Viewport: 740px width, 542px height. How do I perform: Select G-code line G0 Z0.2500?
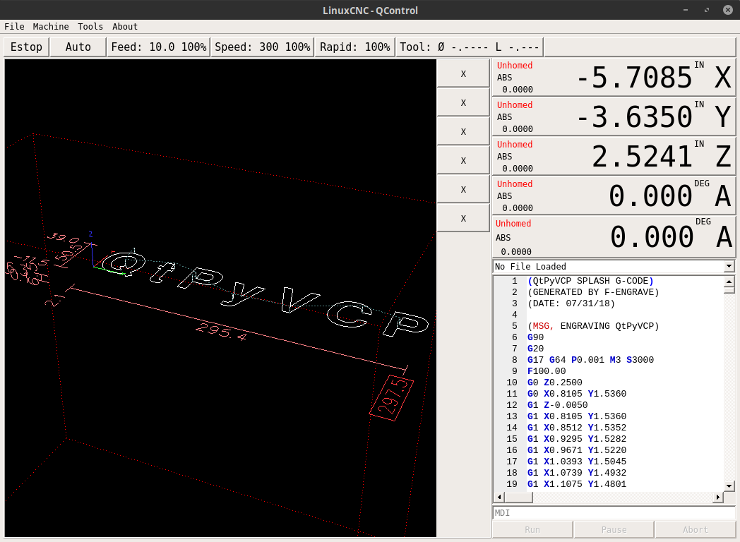click(x=554, y=383)
